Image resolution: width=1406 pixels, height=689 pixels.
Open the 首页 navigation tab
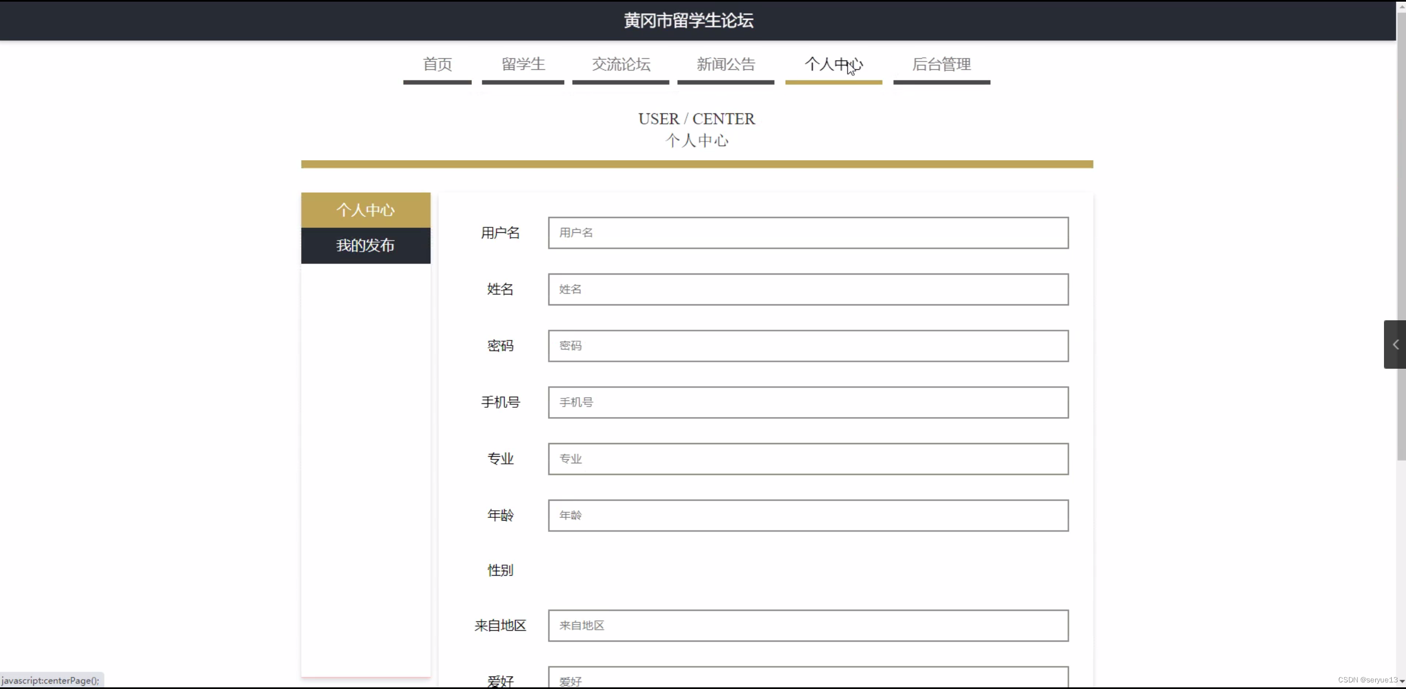(437, 64)
